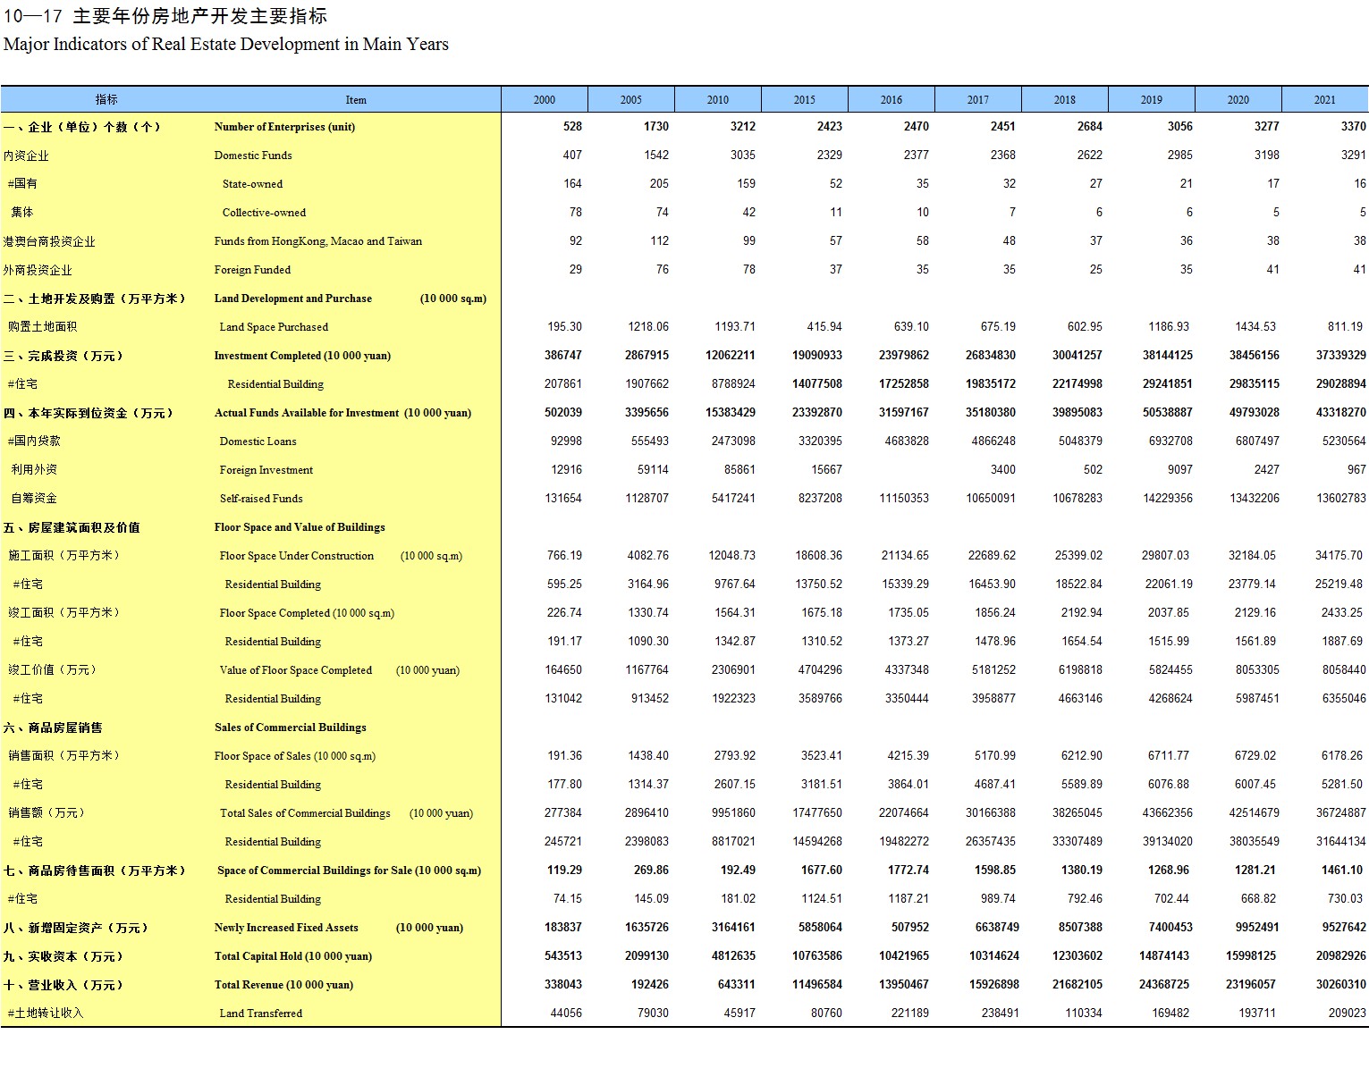Viewport: 1369px width, 1085px height.
Task: Select the 'Foreign Investment' row label
Action: 266,470
